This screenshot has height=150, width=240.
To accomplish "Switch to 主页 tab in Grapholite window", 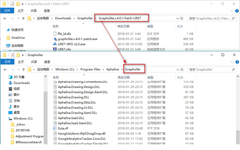I will point(21,62).
